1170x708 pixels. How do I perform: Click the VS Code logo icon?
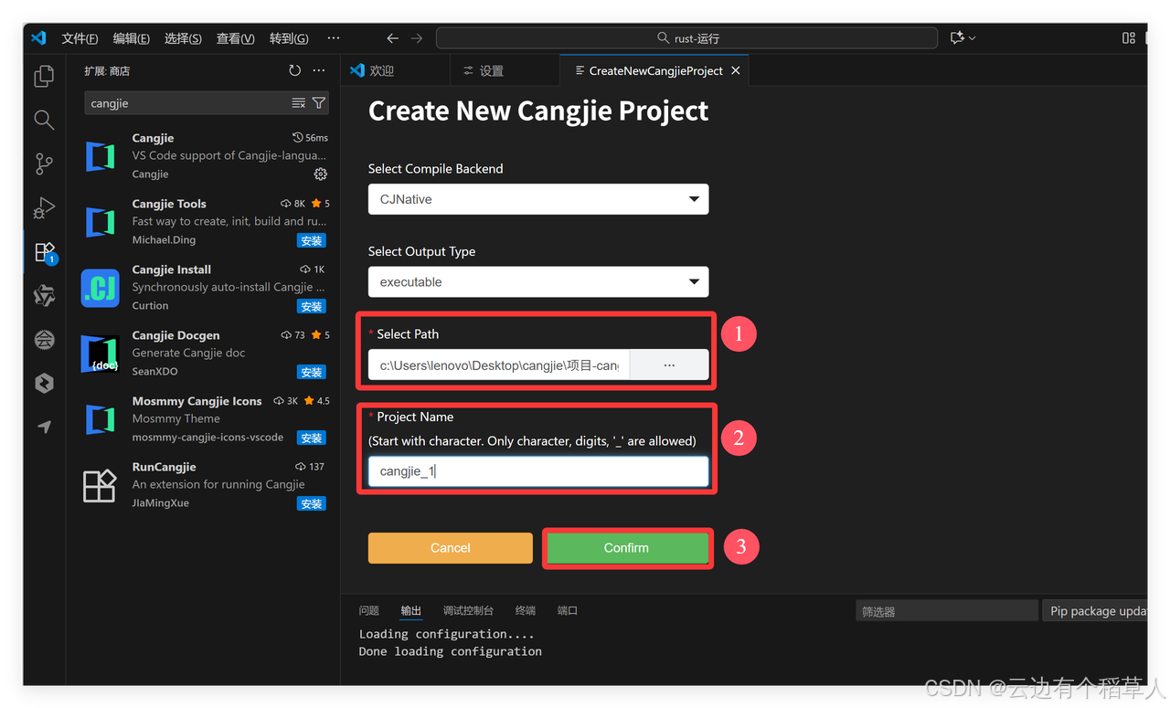38,38
